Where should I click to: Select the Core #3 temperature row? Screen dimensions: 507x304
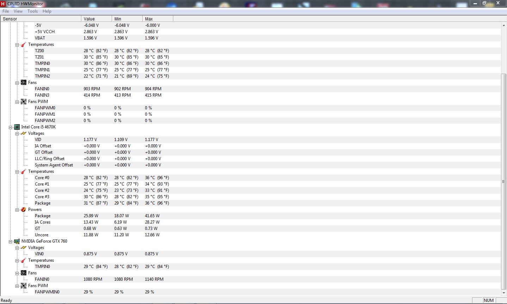(251, 197)
